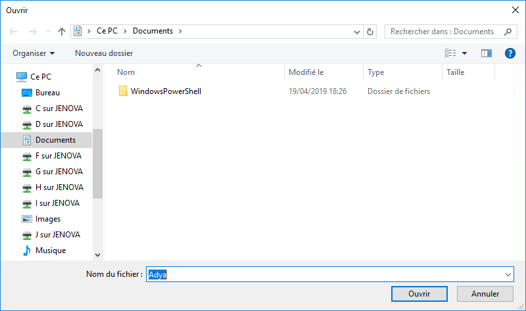Click the view mode icon
The height and width of the screenshot is (311, 526).
pyautogui.click(x=451, y=53)
